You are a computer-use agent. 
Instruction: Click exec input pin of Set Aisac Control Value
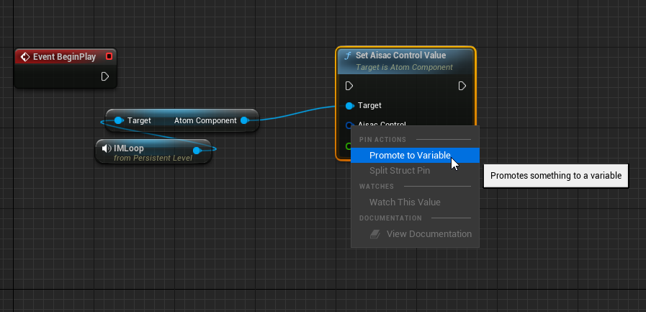coord(349,86)
